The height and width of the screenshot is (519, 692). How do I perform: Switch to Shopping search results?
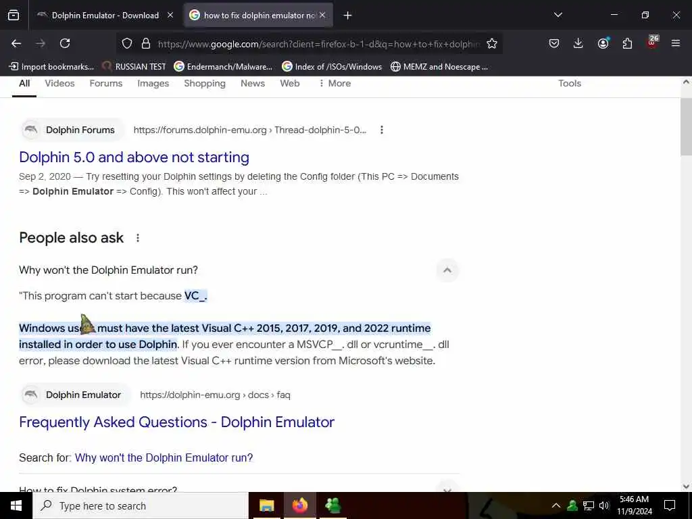(205, 83)
